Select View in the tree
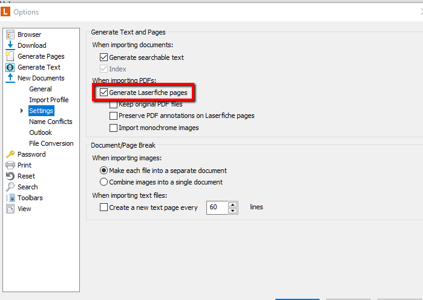 point(24,209)
